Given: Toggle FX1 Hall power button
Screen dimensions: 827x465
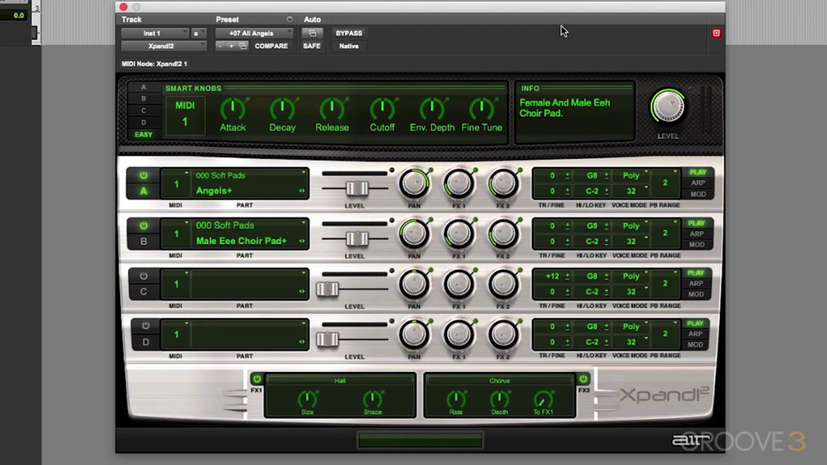Looking at the screenshot, I should 257,379.
